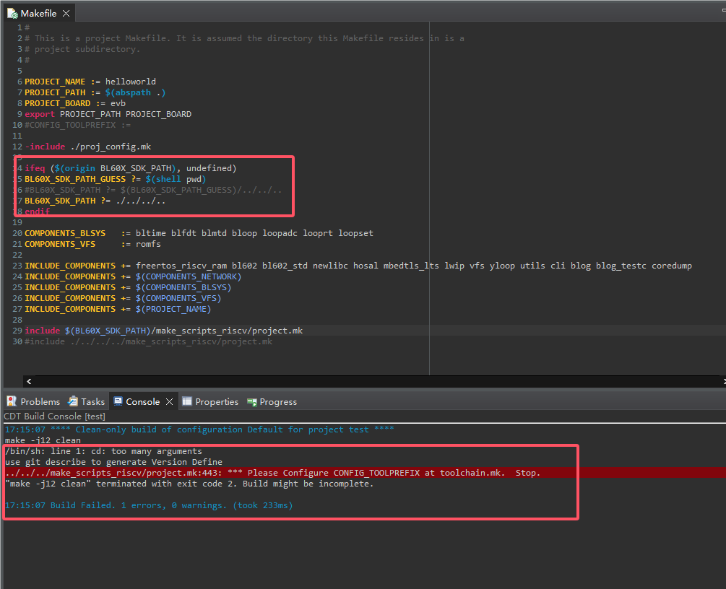Viewport: 726px width, 589px height.
Task: Click the Properties view table icon
Action: 187,401
